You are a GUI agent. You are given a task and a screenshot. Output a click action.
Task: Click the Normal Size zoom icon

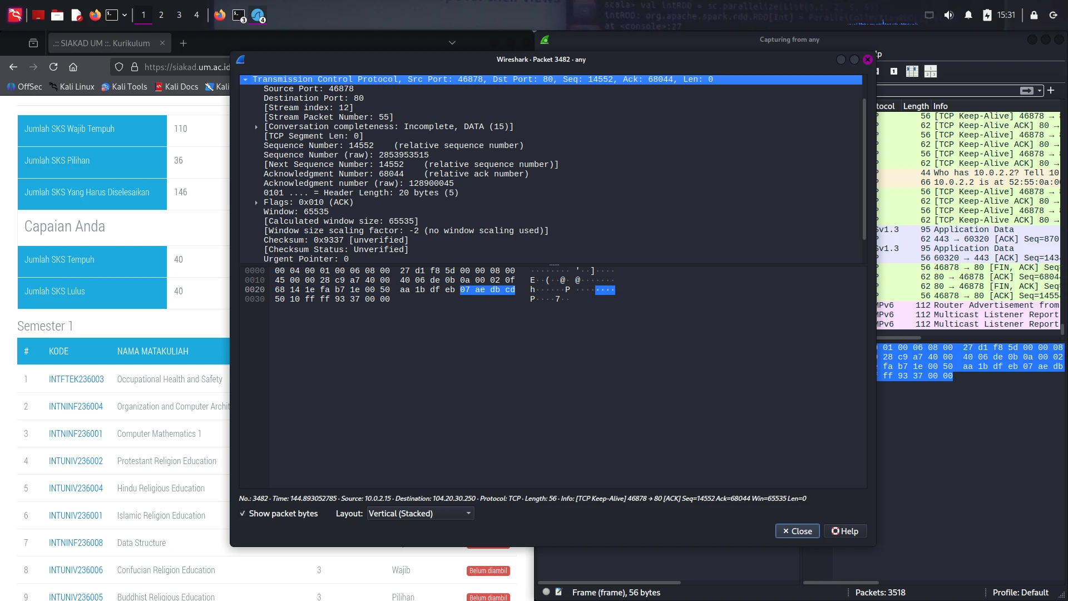893,71
